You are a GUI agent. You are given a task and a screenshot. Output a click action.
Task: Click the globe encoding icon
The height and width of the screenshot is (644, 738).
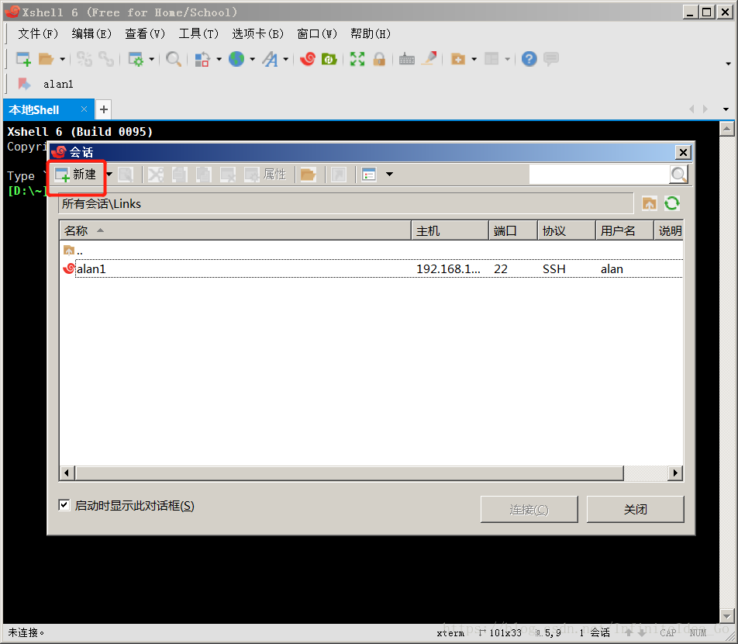pos(236,59)
